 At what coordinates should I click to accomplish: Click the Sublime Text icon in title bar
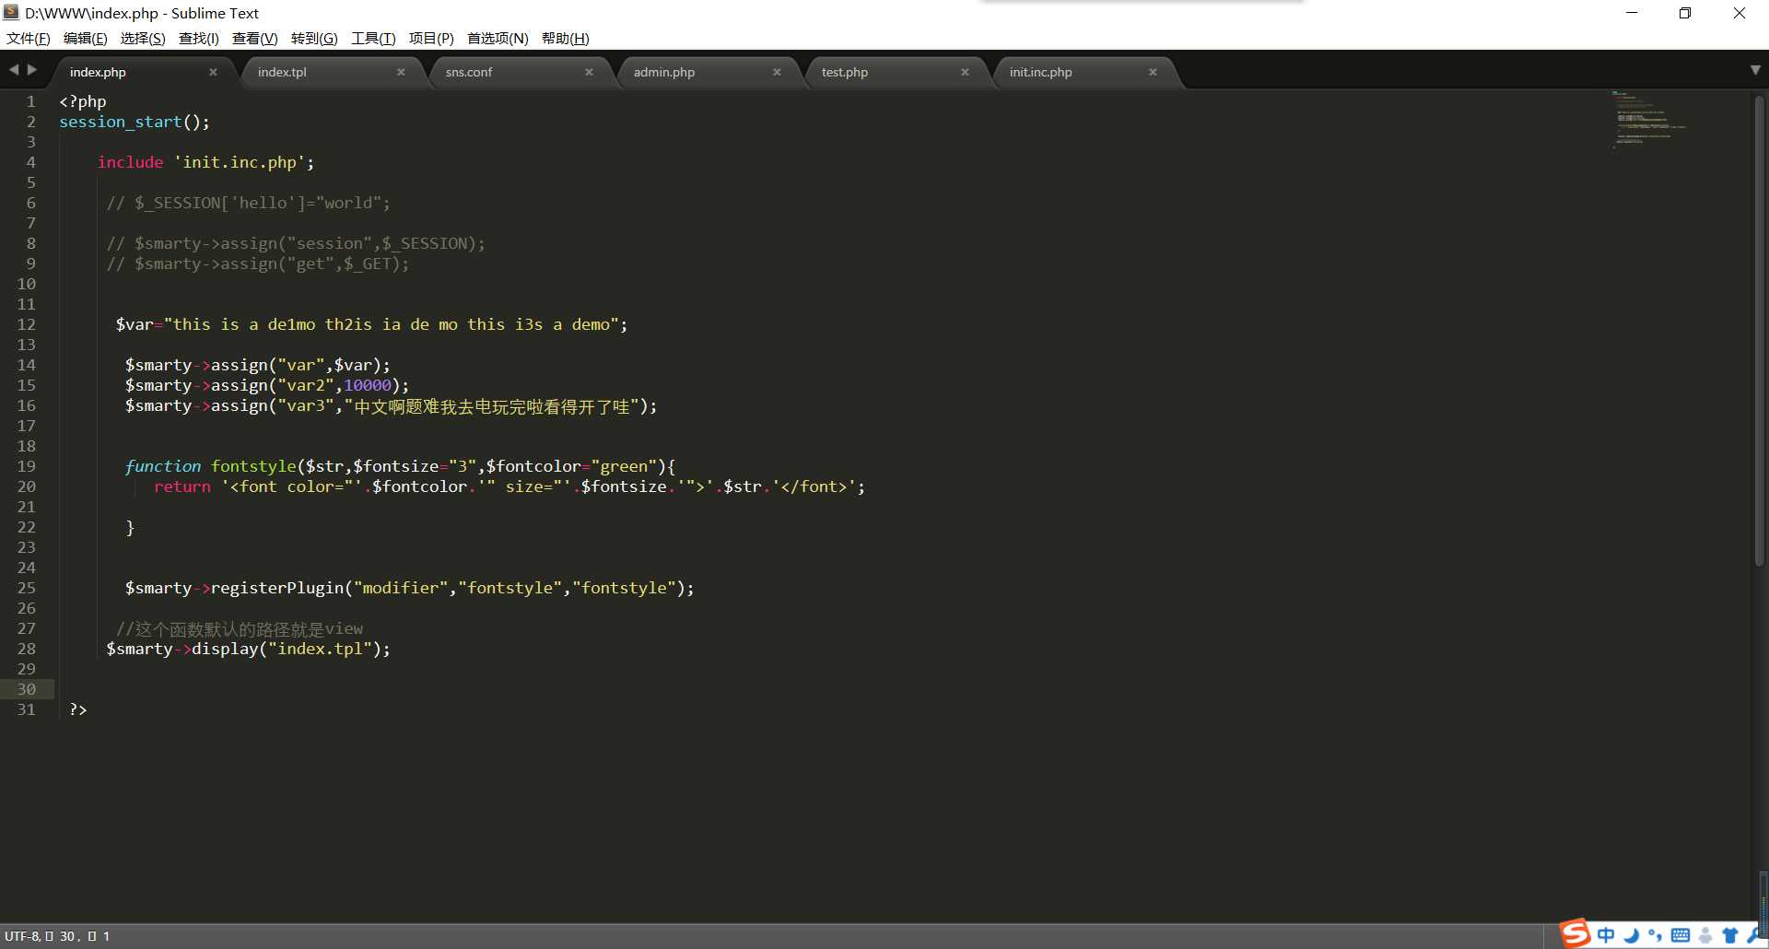[x=11, y=13]
